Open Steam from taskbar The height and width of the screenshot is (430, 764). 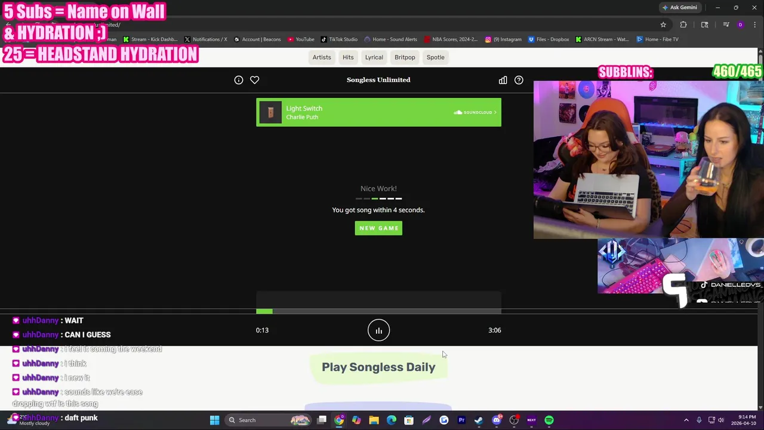click(479, 420)
